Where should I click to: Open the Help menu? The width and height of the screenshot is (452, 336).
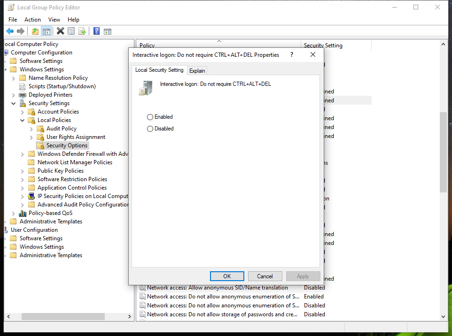[73, 20]
